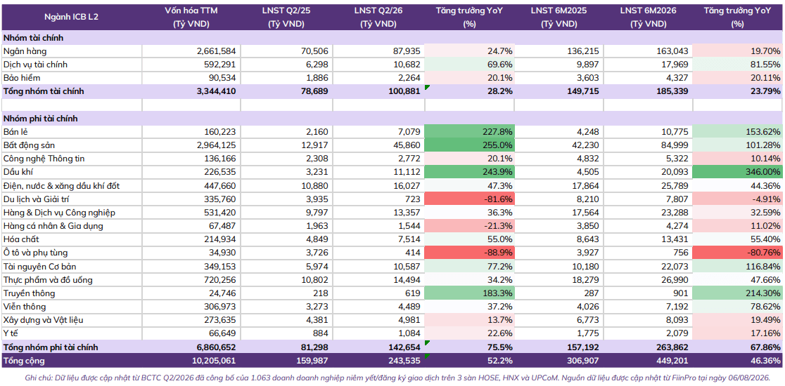Click the 52.2% total growth cell
Viewport: 785px width, 386px height.
click(x=469, y=361)
